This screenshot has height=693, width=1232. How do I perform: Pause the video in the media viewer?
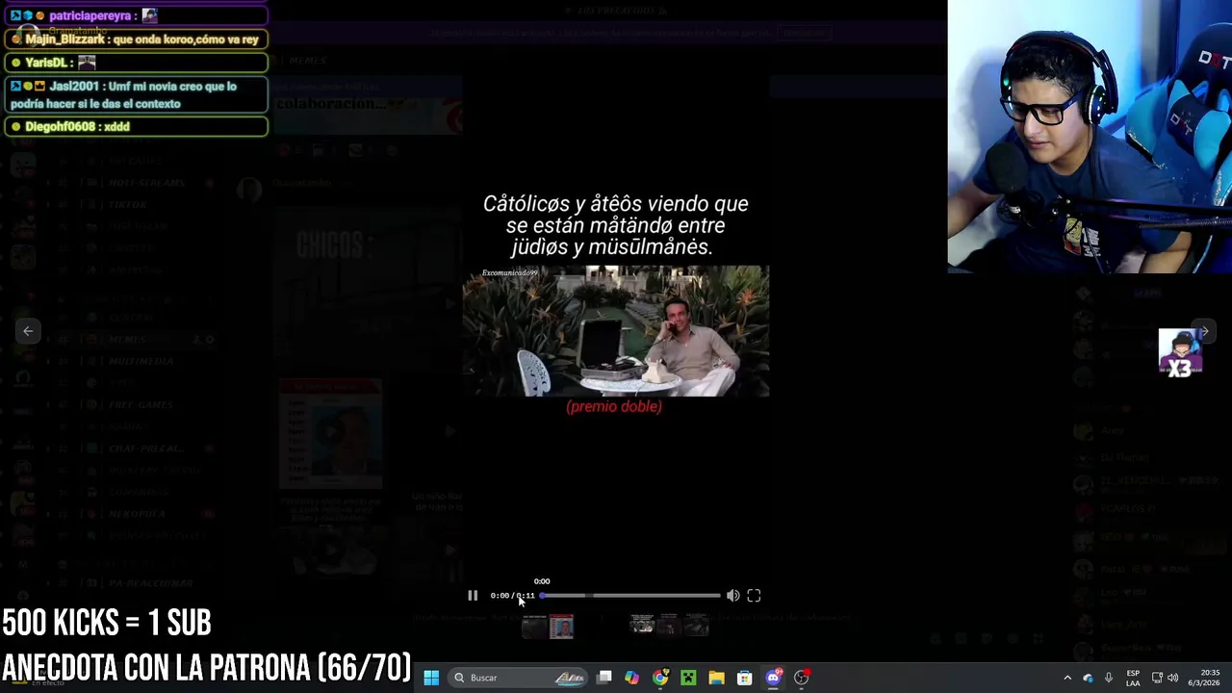[x=473, y=596]
